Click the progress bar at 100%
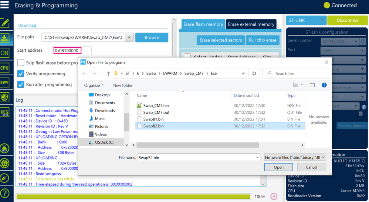 pyautogui.click(x=133, y=196)
